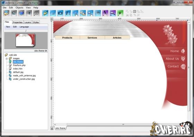
Task: Click the Services navigation button
Action: [x=92, y=38]
